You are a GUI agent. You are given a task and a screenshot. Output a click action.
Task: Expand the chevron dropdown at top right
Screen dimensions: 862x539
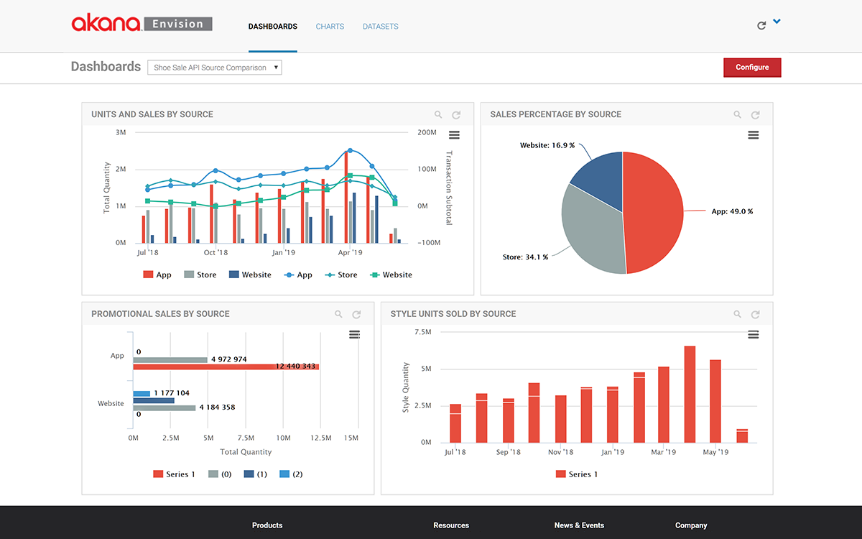778,22
